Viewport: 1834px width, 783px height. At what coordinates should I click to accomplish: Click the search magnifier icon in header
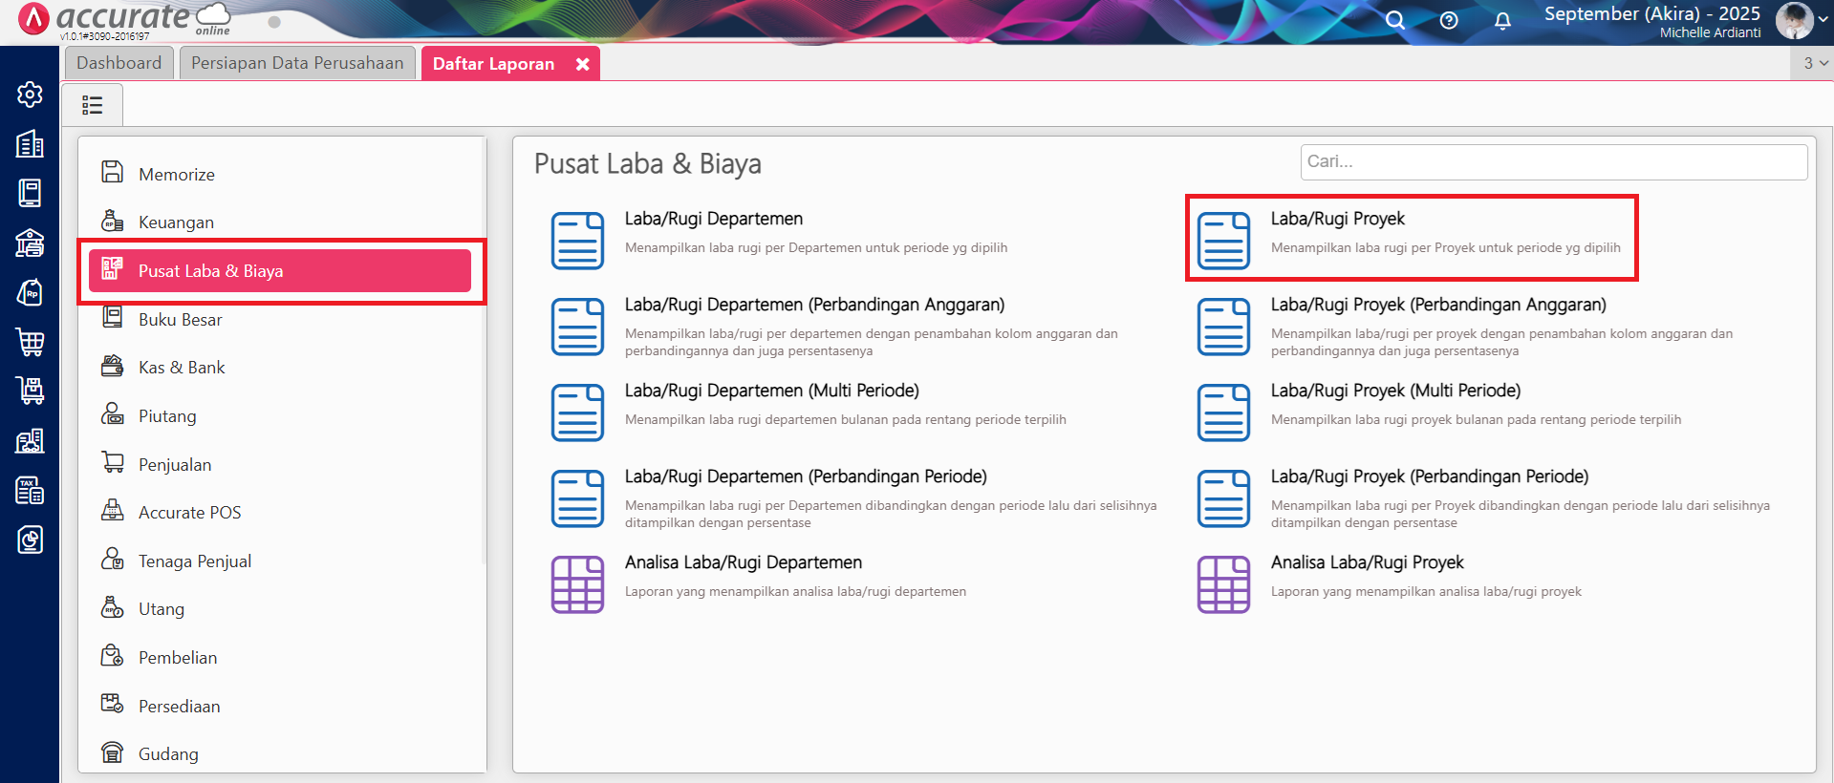(x=1395, y=20)
